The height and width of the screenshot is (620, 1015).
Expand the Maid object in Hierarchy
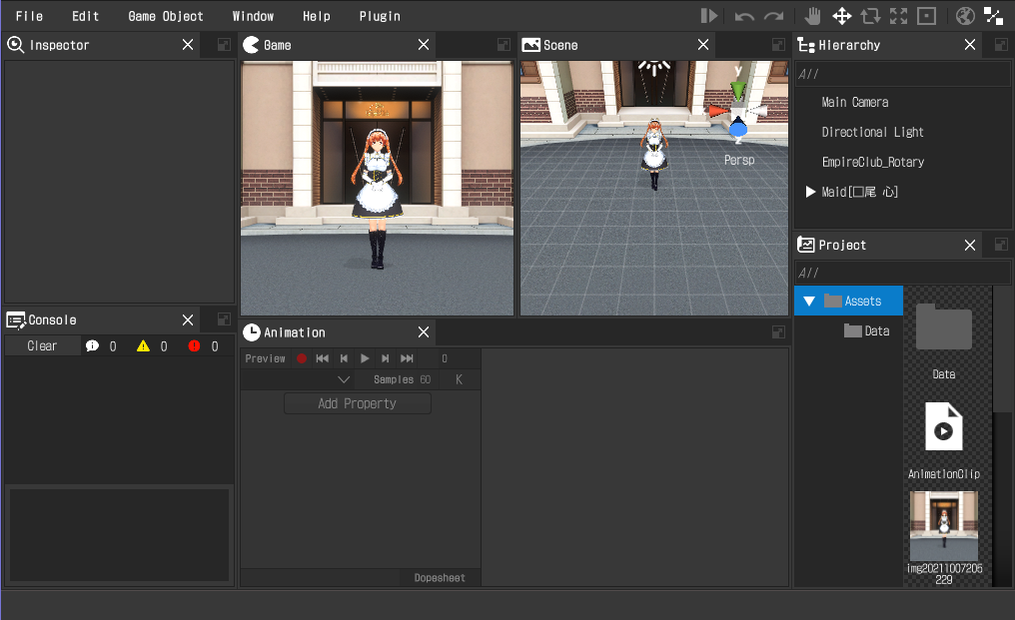pos(810,192)
